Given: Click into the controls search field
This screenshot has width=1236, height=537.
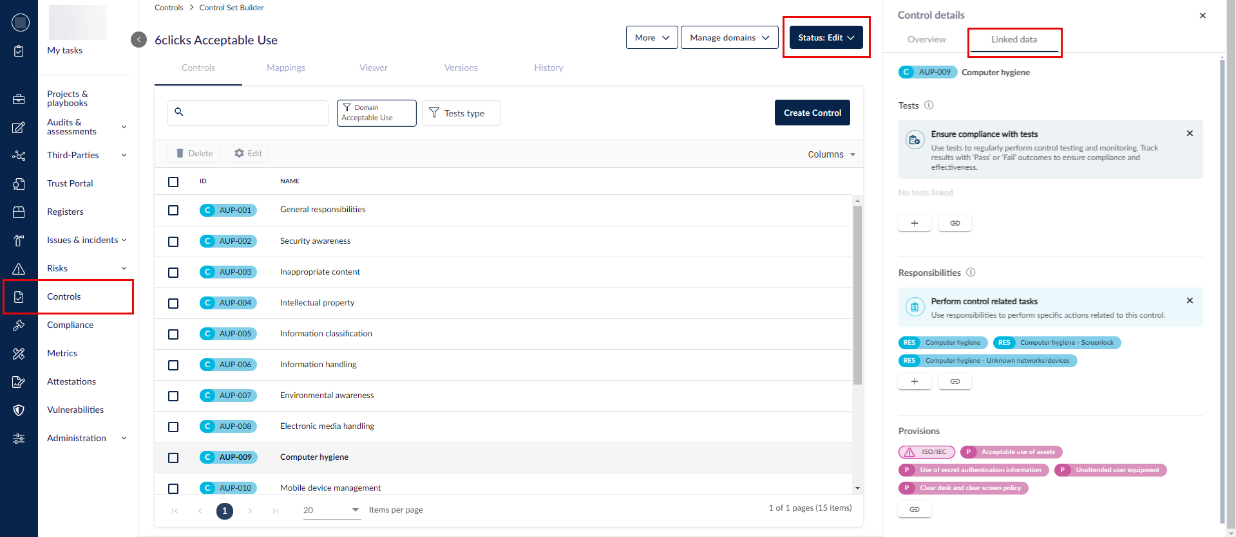Looking at the screenshot, I should coord(254,113).
